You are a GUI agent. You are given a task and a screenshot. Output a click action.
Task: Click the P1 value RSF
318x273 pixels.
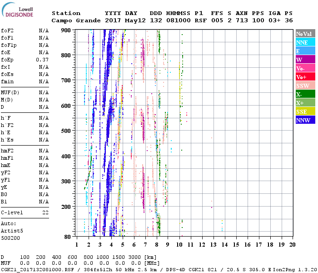point(201,20)
